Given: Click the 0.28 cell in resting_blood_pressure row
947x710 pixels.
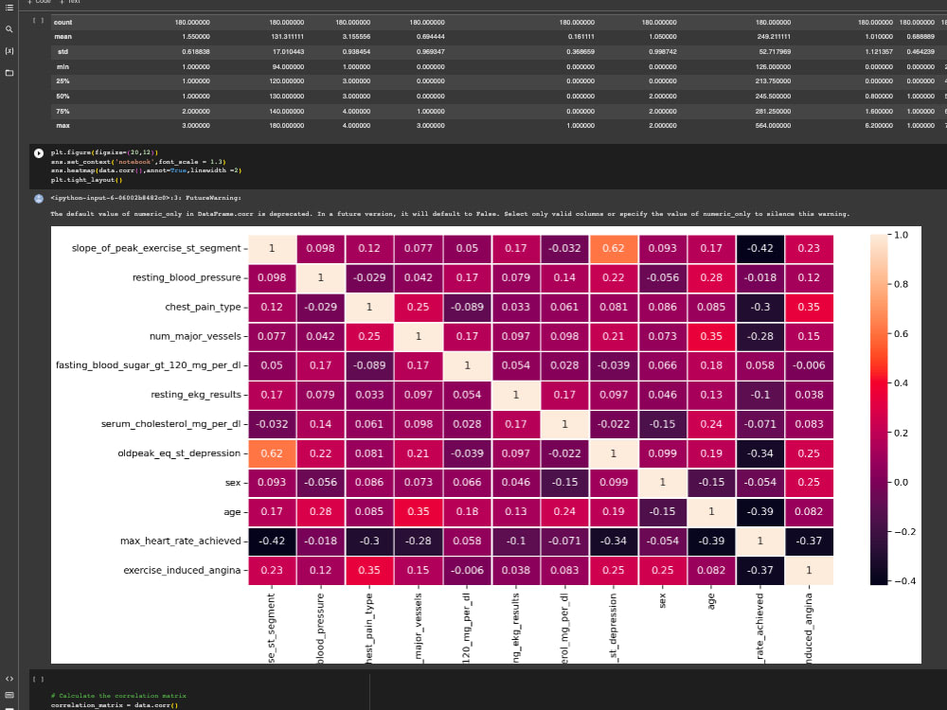Looking at the screenshot, I should click(711, 277).
